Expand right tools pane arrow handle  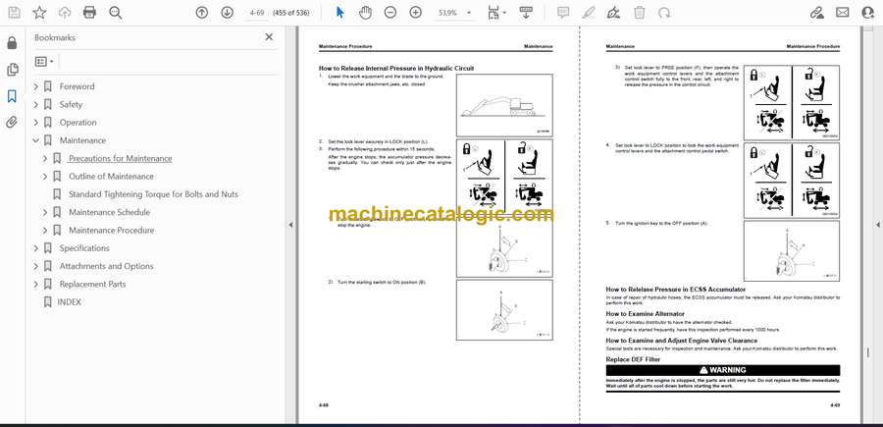[x=877, y=225]
